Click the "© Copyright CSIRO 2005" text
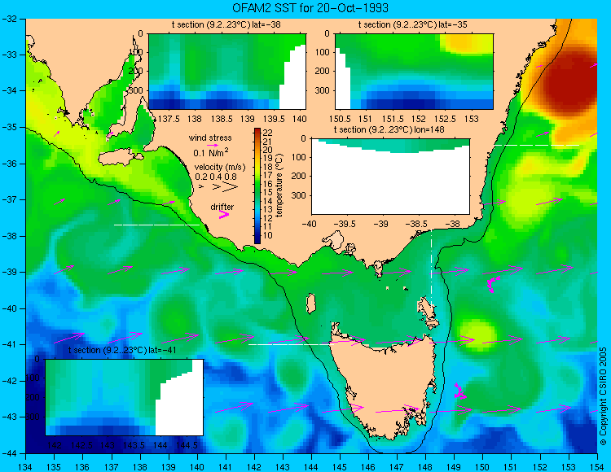This screenshot has height=472, width=611. [603, 396]
